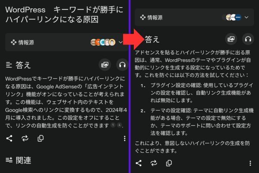Image resolution: width=259 pixels, height=173 pixels.
Task: Copy the left answer text
Action: [x=41, y=138]
